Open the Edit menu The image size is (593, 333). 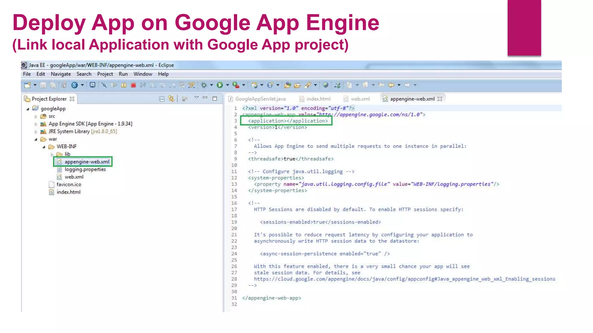(41, 74)
